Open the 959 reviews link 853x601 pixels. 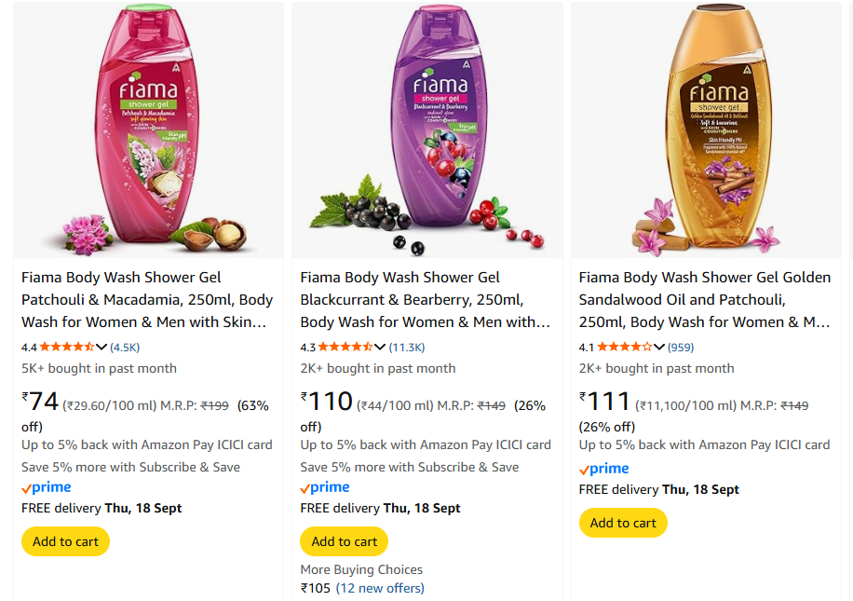pyautogui.click(x=681, y=348)
